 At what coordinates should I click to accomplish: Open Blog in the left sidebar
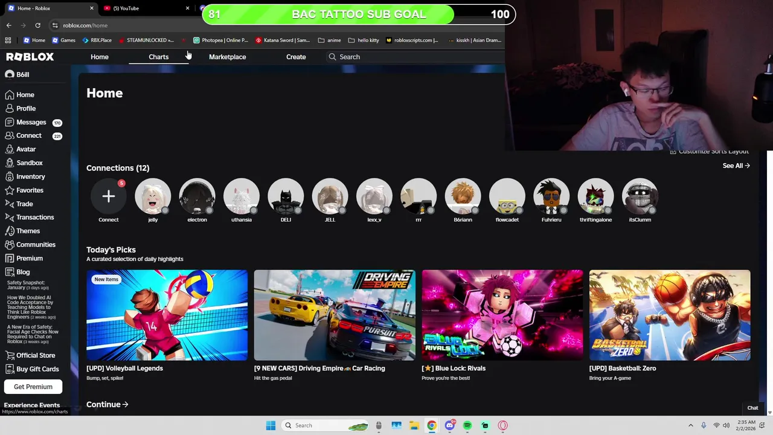coord(17,272)
